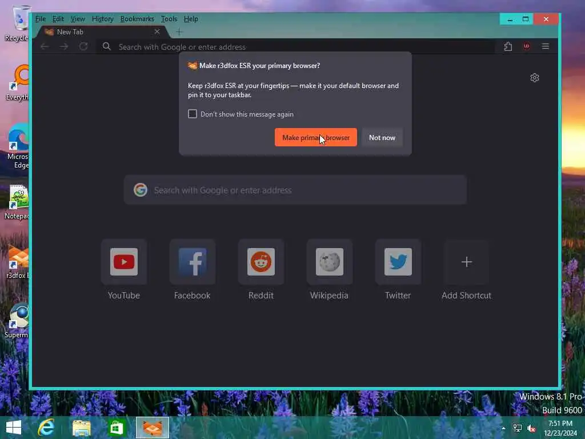Viewport: 585px width, 439px height.
Task: Reload the current page
Action: coord(83,47)
